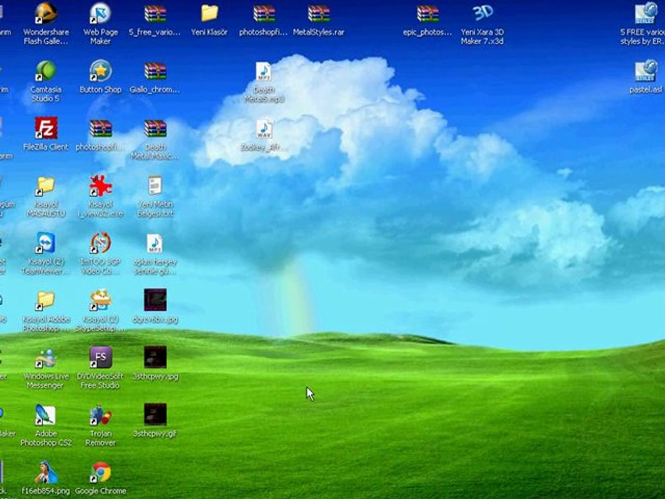Launch the TeamViewer shortcut

point(46,243)
